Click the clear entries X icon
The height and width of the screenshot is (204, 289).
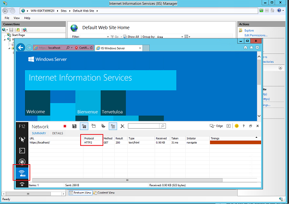122,126
